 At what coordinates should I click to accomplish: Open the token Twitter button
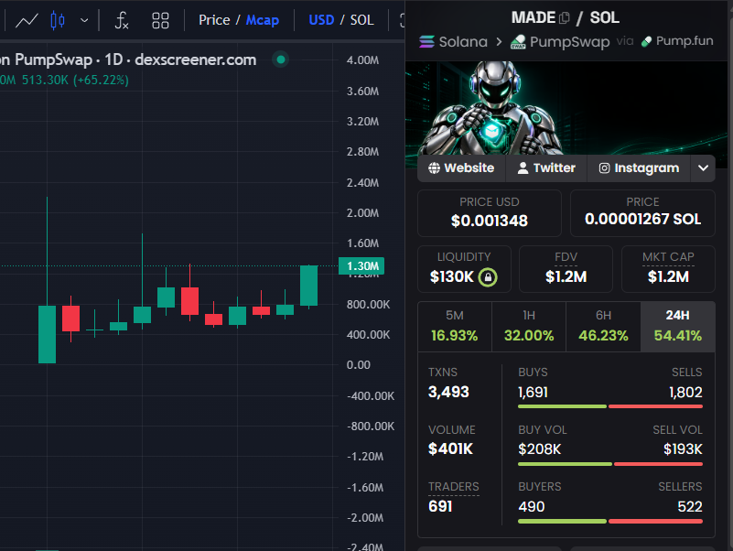(x=546, y=167)
